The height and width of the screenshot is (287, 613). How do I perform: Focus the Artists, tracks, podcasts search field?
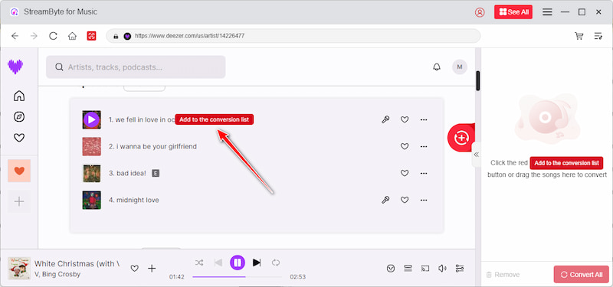tap(136, 67)
